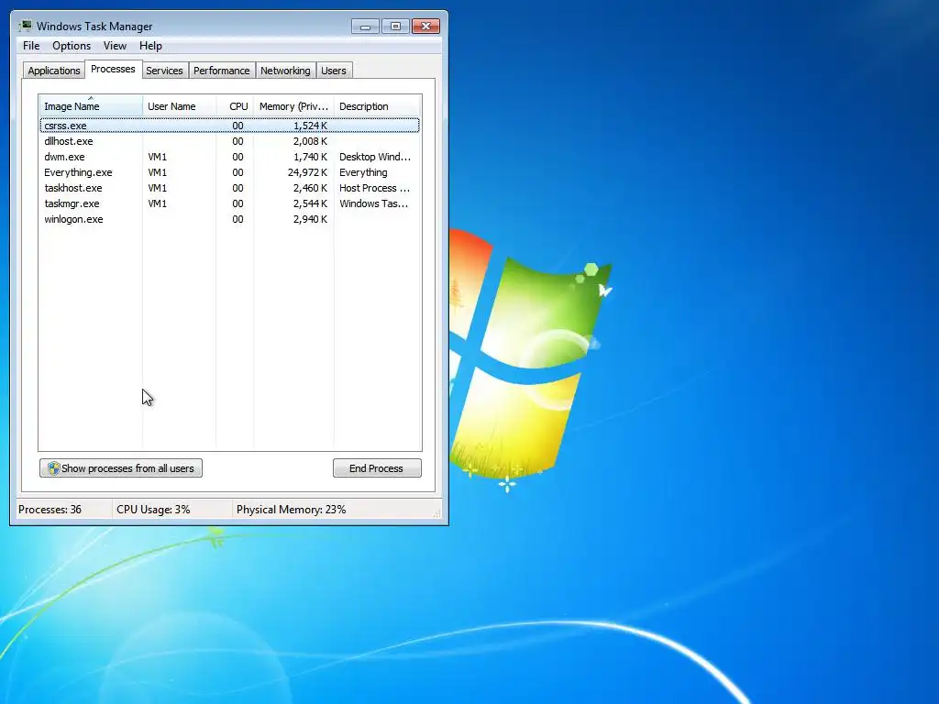Go to the Networking tab
Viewport: 939px width, 704px height.
285,71
